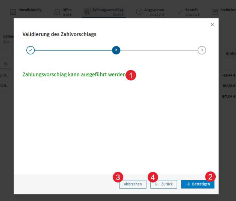Open the Bezahlt tab in the background

click(188, 12)
